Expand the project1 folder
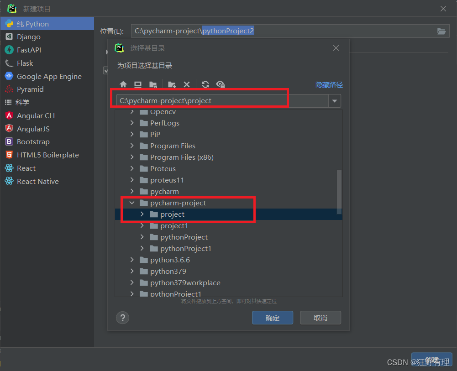Viewport: 457px width, 371px height. (142, 226)
